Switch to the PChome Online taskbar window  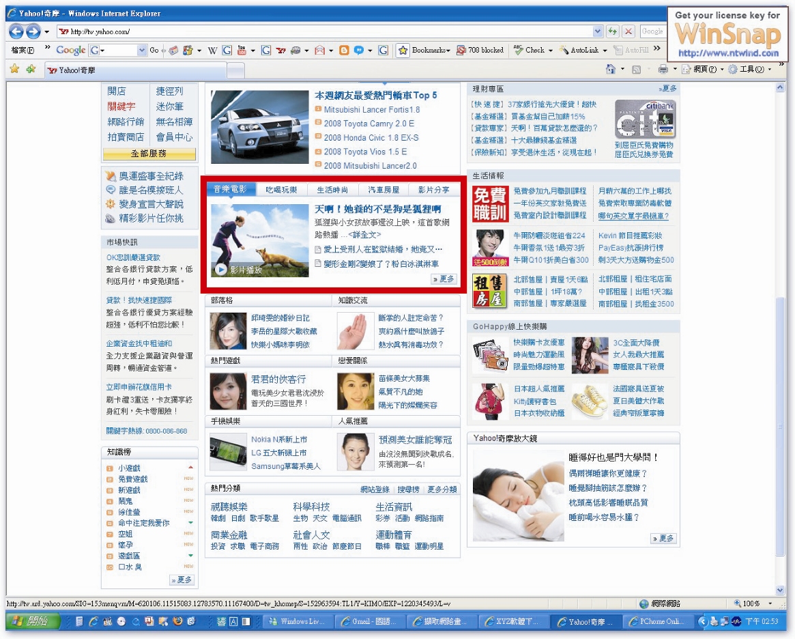(657, 621)
